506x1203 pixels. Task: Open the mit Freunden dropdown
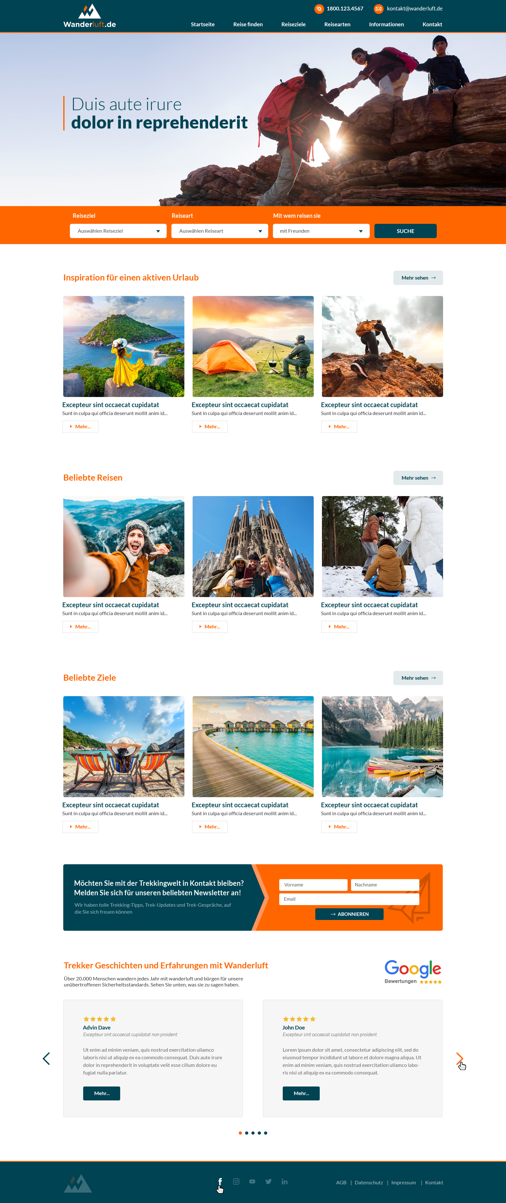[x=321, y=231]
